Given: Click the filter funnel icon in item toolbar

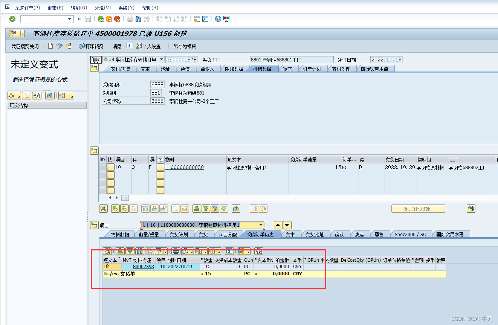Looking at the screenshot, I should (215, 208).
